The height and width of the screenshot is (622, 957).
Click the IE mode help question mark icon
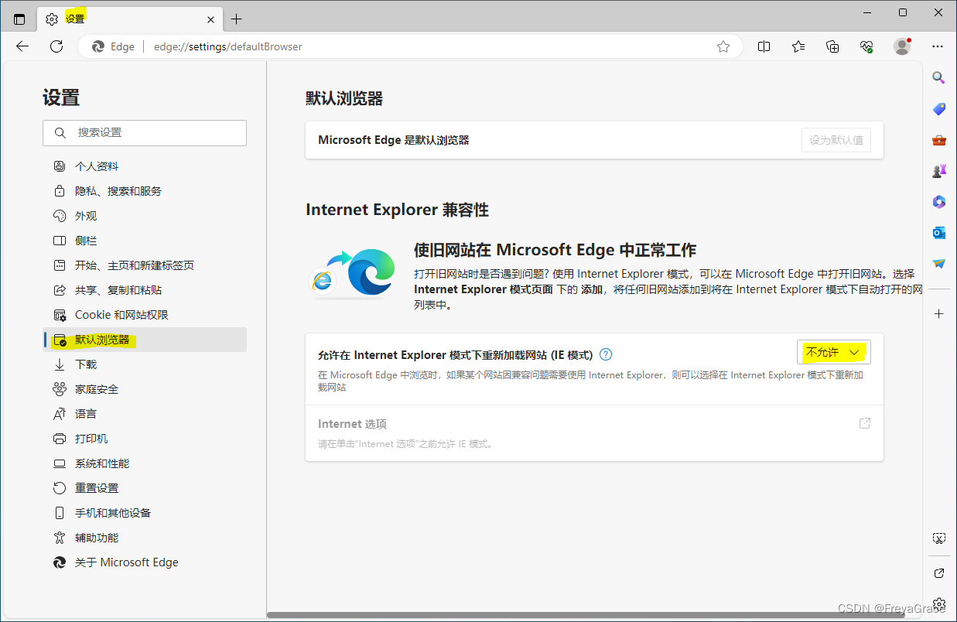point(607,354)
